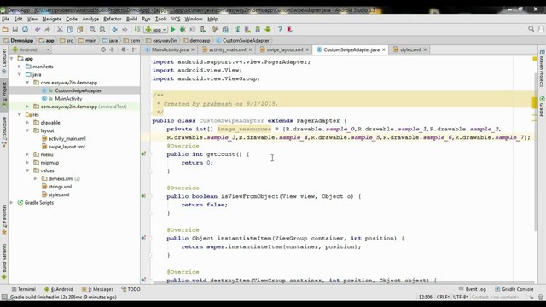Click the Find magnifier icon in toolbar
The width and height of the screenshot is (546, 307).
click(x=92, y=30)
